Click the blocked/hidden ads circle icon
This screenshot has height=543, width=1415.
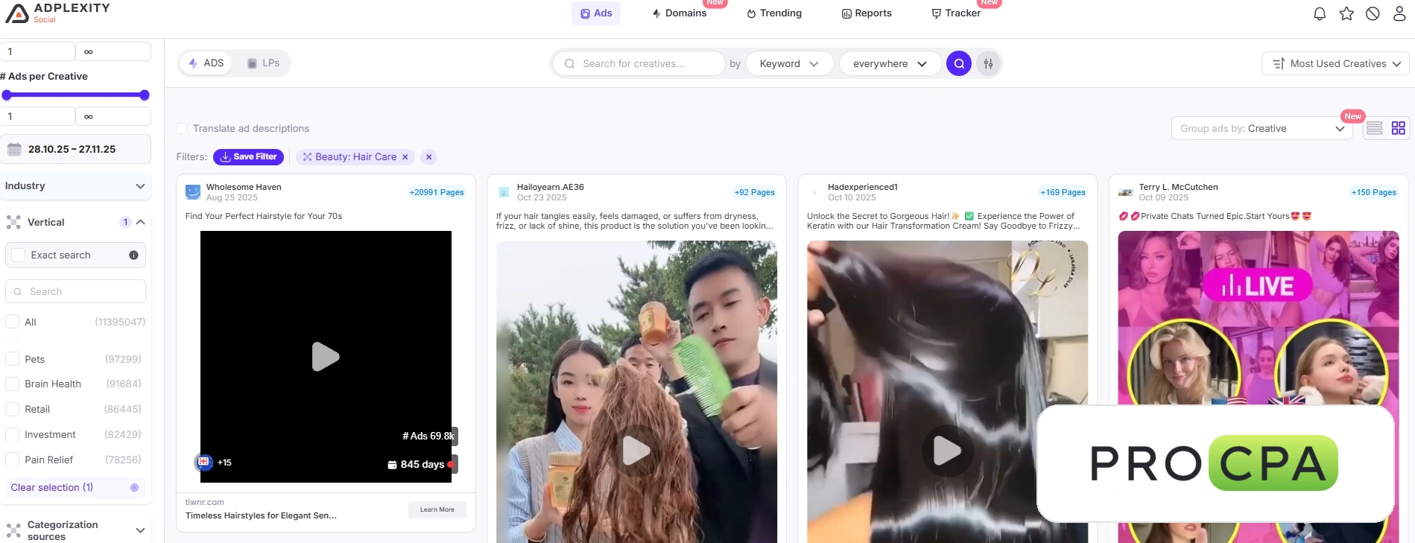tap(1373, 13)
